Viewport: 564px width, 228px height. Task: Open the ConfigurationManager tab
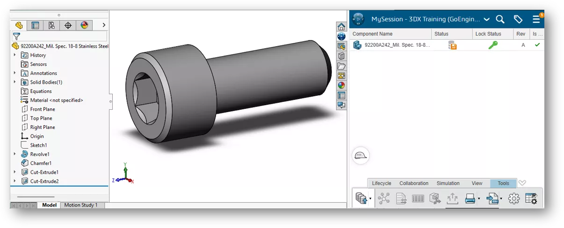point(51,25)
